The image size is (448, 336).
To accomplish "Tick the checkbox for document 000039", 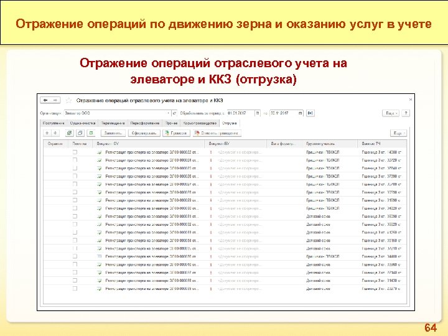I will 75,288.
